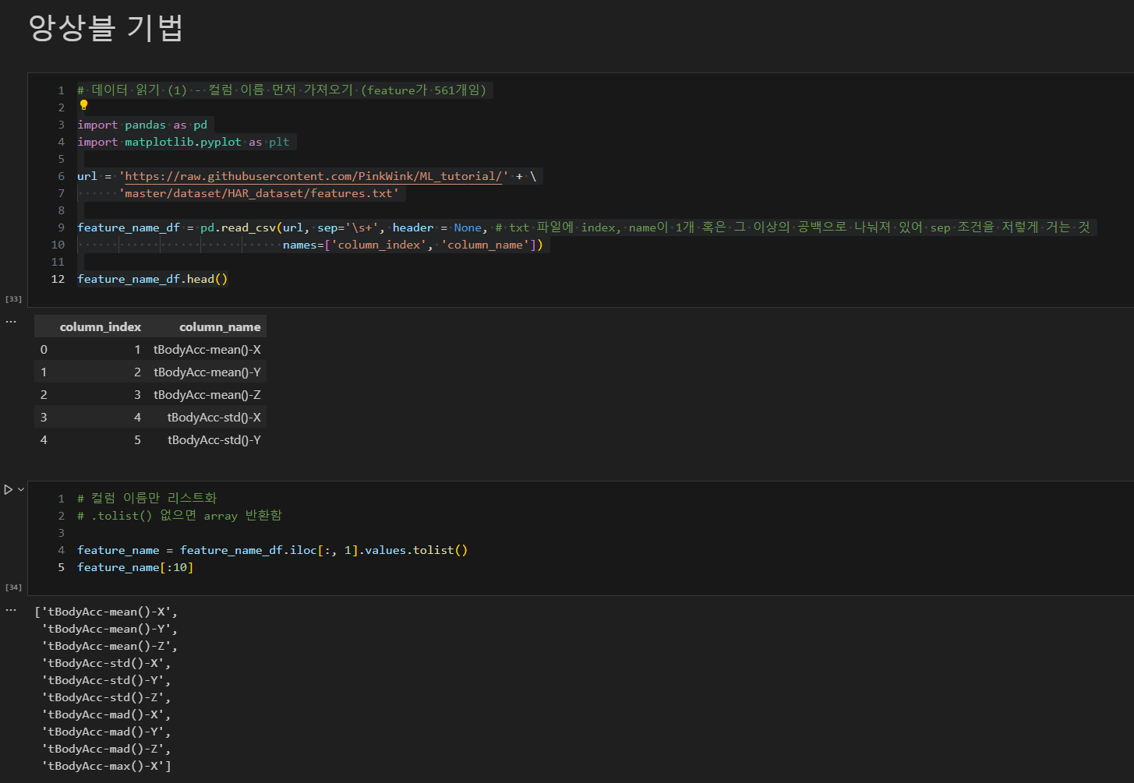Click the [34] execution count label
1134x783 pixels.
(13, 587)
